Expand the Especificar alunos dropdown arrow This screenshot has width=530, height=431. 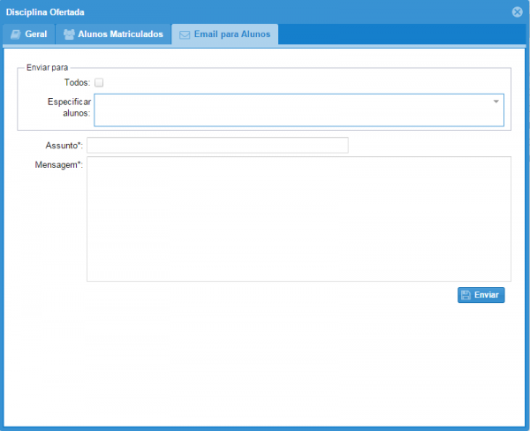tap(496, 102)
